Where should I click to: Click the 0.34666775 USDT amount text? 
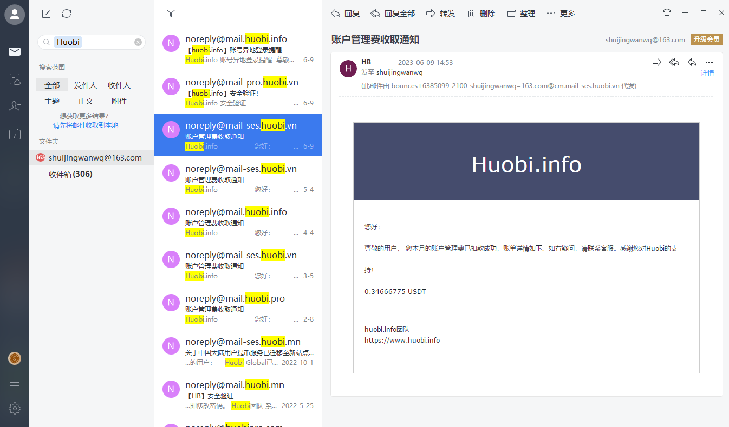coord(395,292)
